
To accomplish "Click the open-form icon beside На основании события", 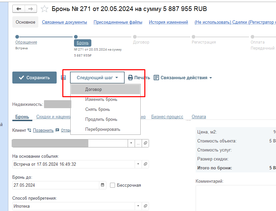I will (x=145, y=164).
